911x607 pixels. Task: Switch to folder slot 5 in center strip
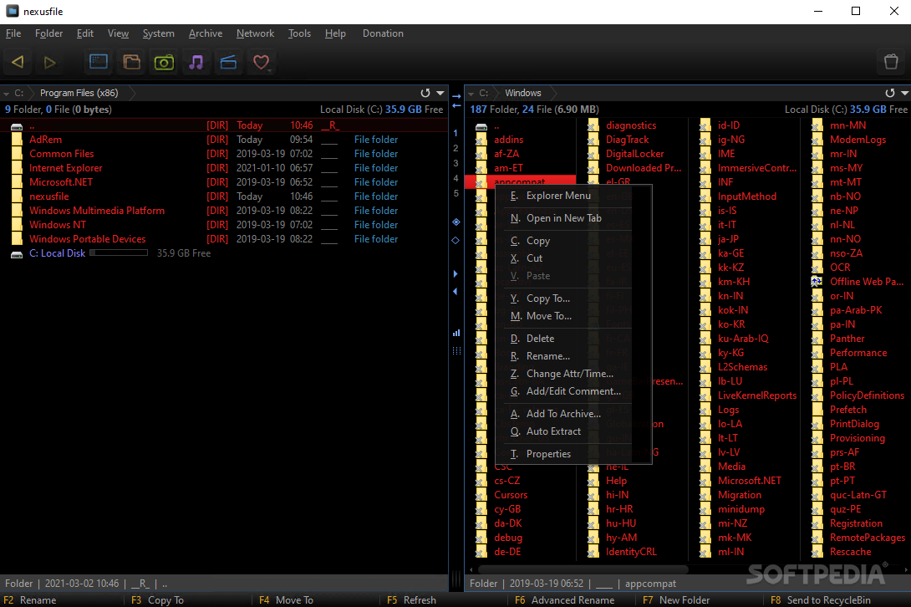click(456, 194)
